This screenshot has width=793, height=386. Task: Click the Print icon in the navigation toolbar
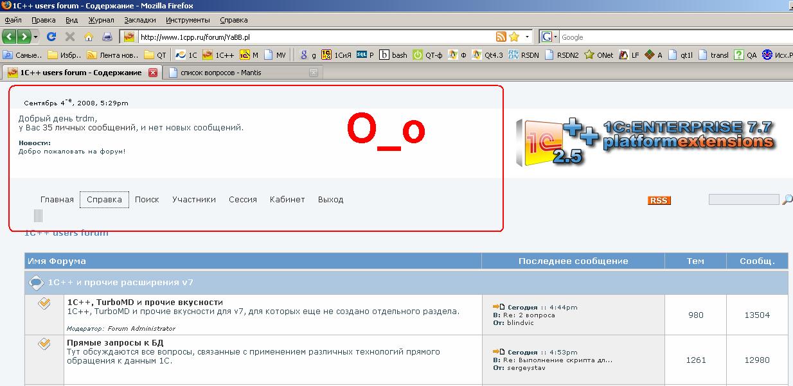pos(107,37)
